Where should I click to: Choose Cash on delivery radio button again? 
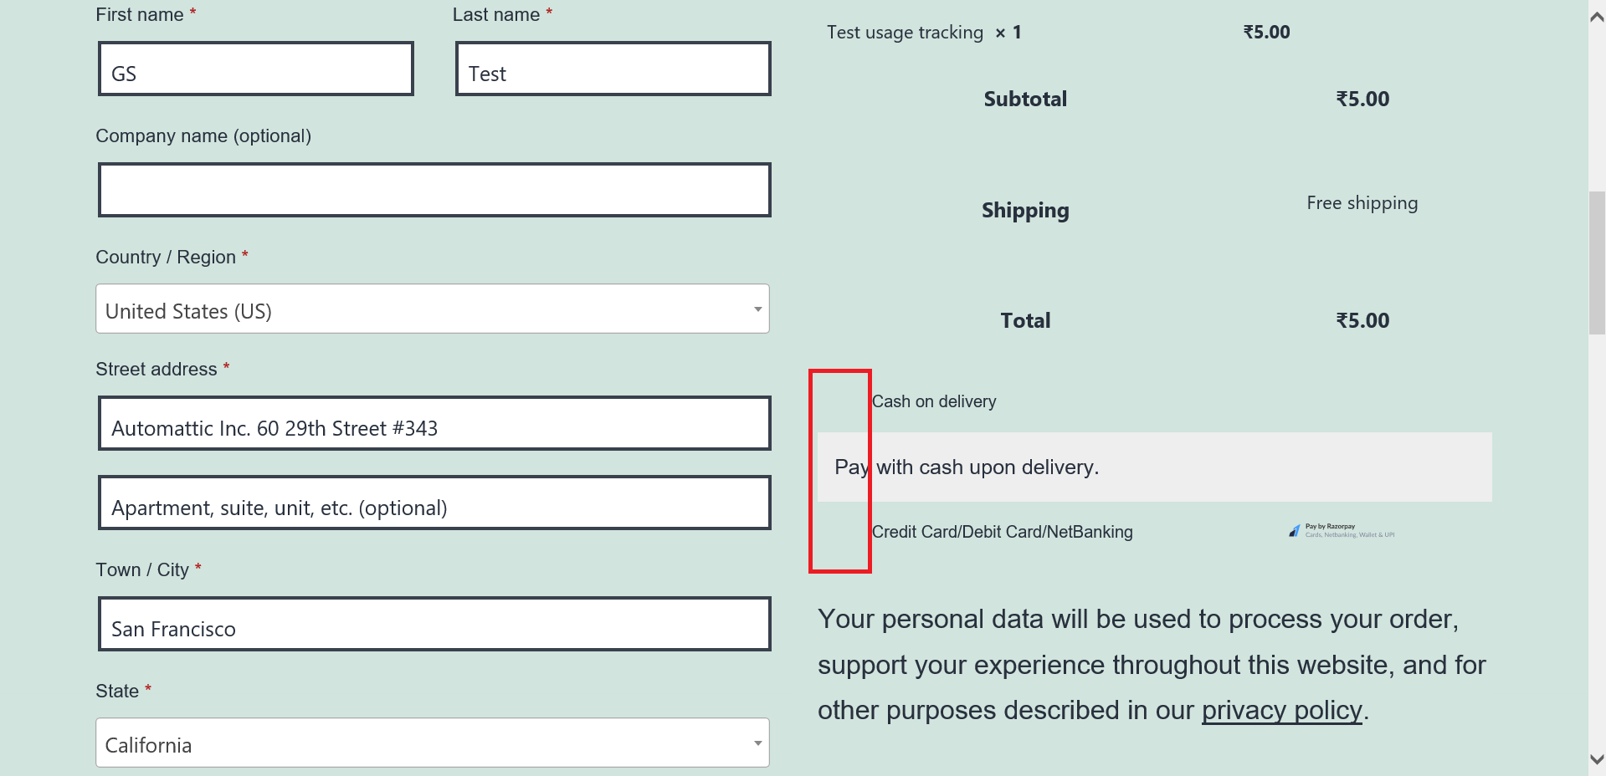point(840,401)
